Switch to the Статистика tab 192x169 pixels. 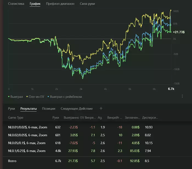tap(16, 4)
